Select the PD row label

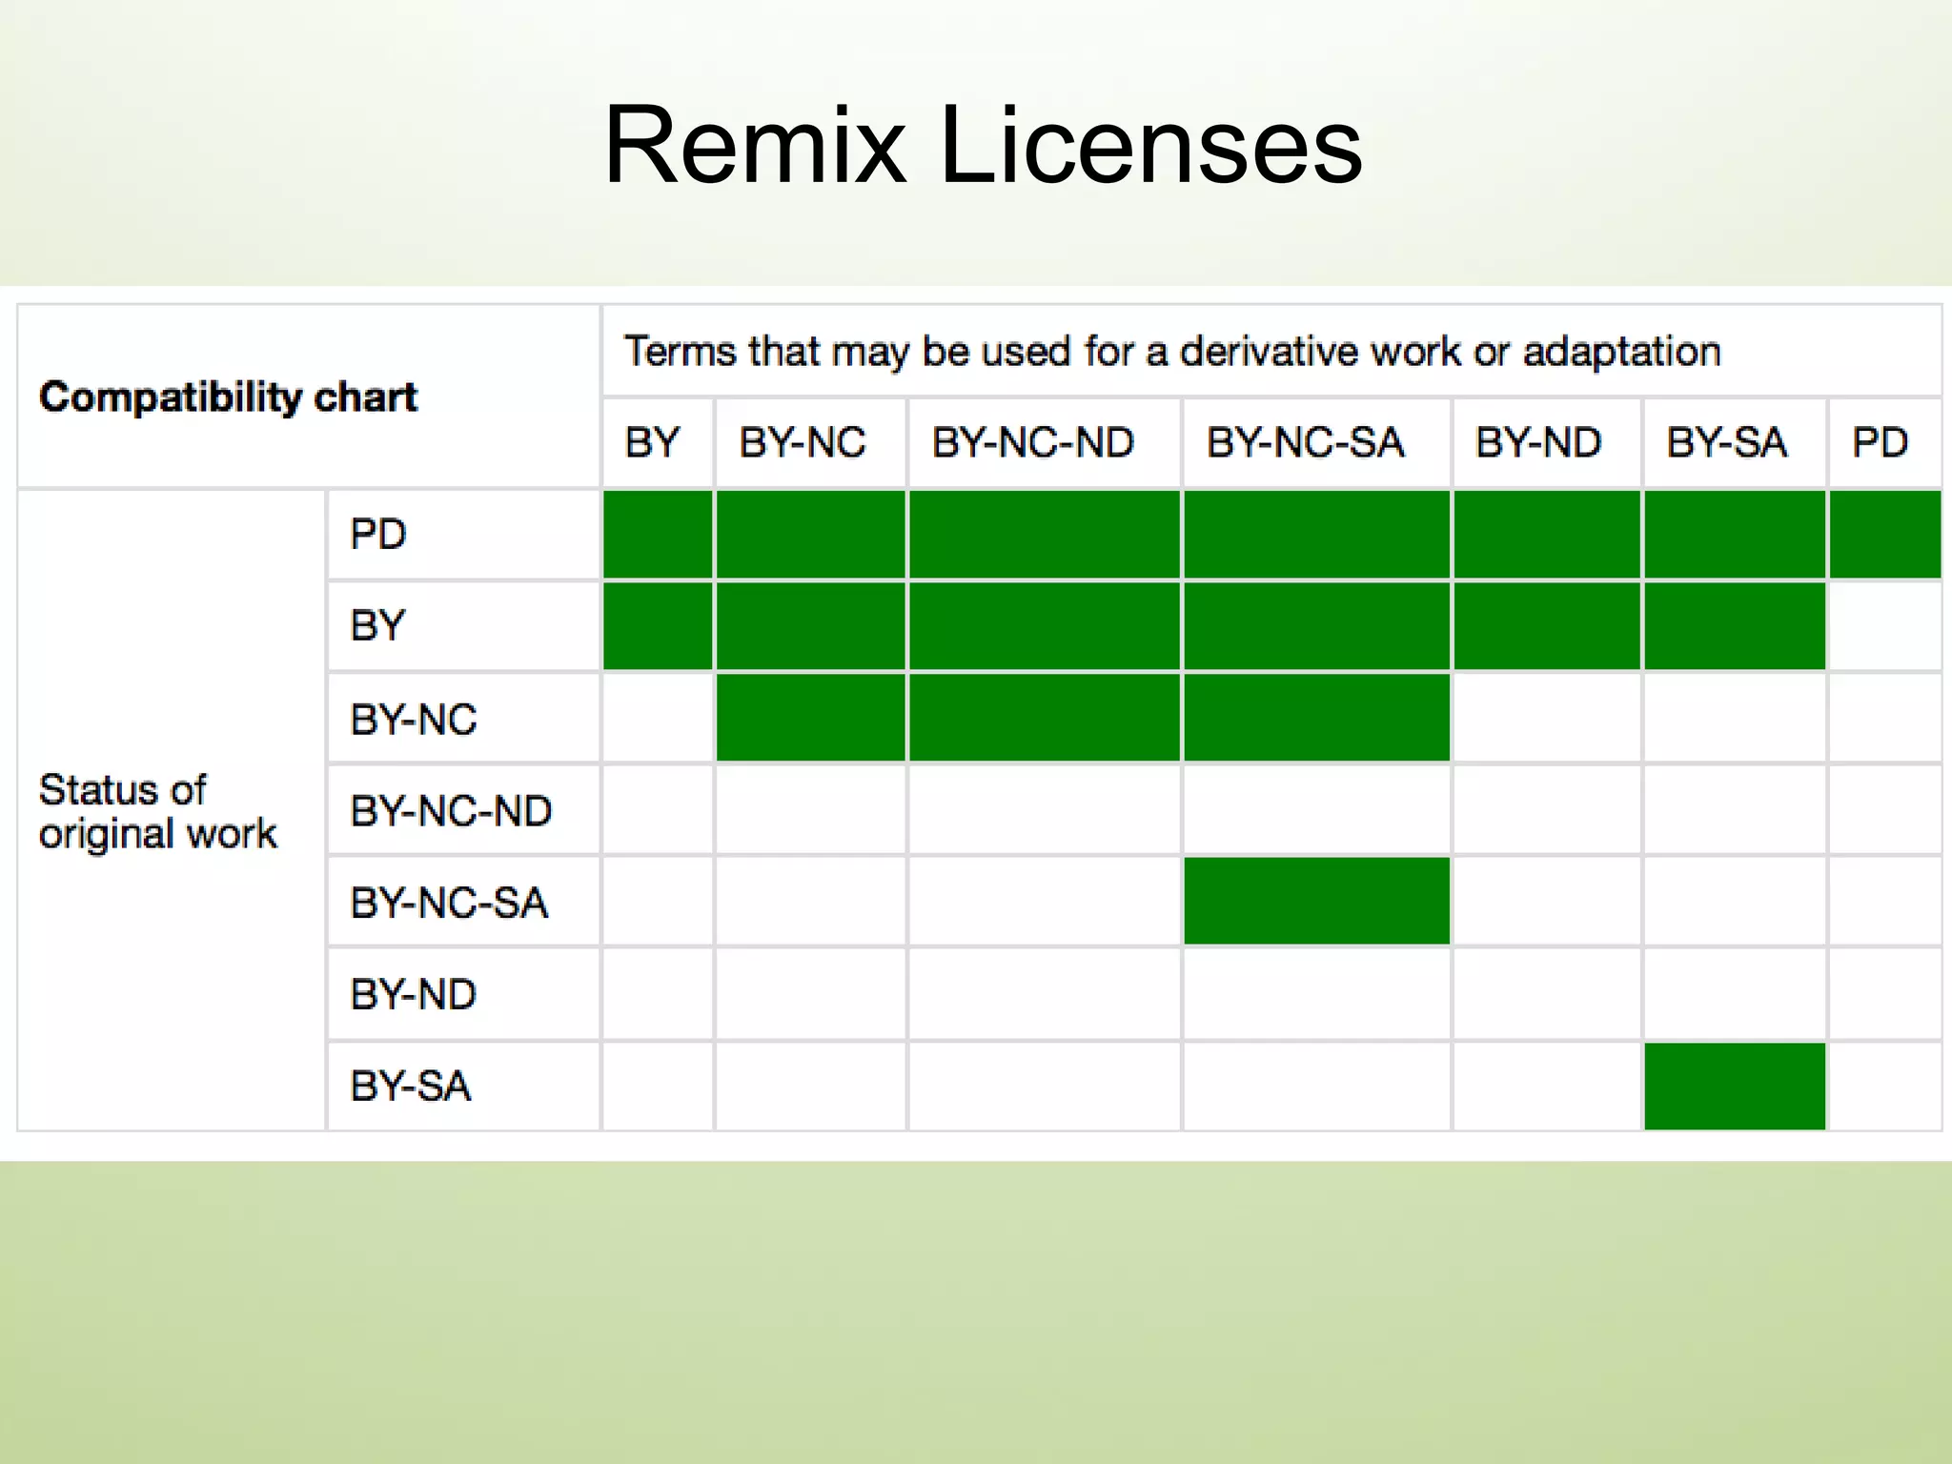pyautogui.click(x=377, y=533)
